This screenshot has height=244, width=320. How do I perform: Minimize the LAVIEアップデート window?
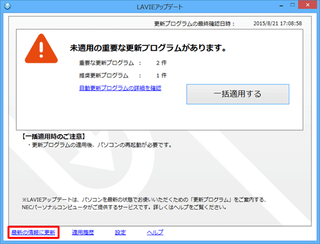point(282,6)
